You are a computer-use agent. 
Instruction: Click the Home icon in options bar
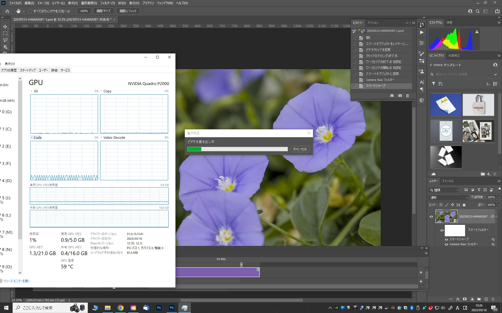(x=7, y=11)
